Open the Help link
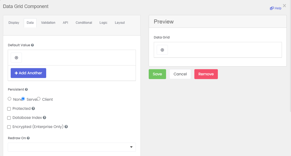 [x=276, y=8]
